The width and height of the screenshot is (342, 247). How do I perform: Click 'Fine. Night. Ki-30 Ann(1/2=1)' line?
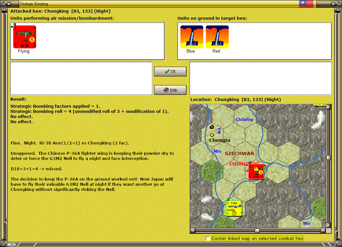(70, 143)
